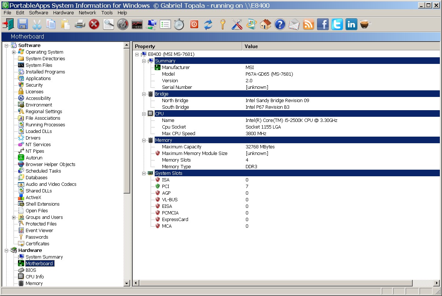Open the monitoring graph icon

pos(137,24)
